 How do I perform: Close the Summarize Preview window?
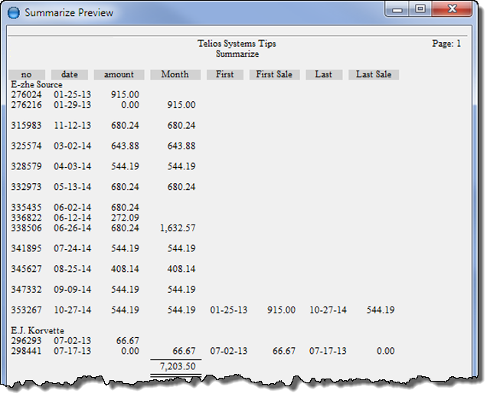pyautogui.click(x=452, y=10)
